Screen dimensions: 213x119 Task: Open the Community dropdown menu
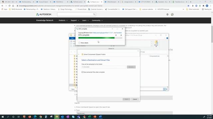[97, 20]
